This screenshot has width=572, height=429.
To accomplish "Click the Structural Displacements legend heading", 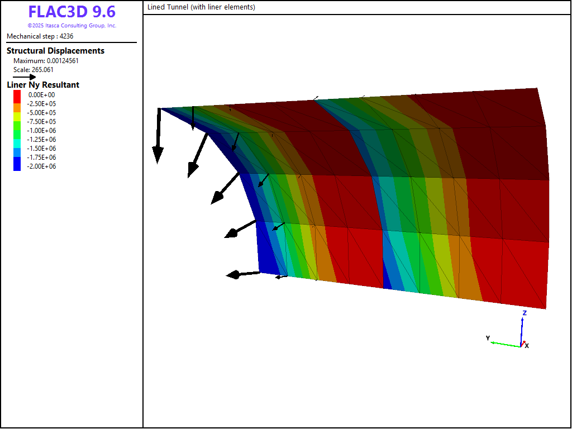I will (x=55, y=51).
